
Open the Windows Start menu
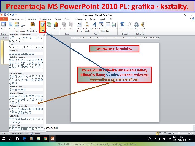[x=3, y=138]
